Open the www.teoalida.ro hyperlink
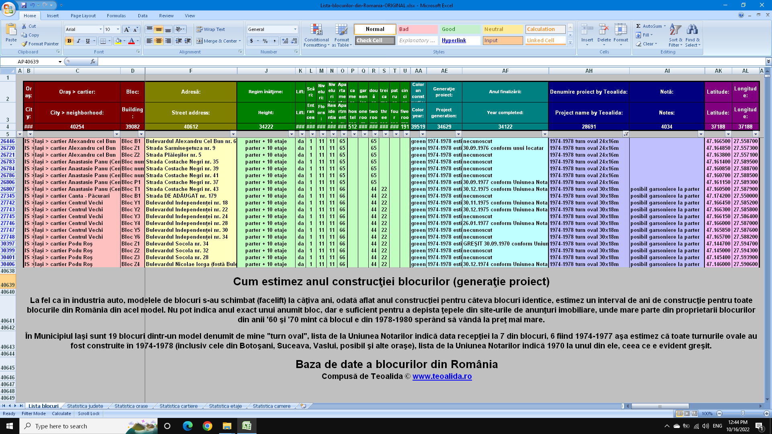 click(442, 377)
